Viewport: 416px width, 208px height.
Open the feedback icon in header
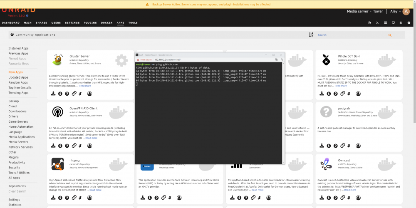click(386, 23)
